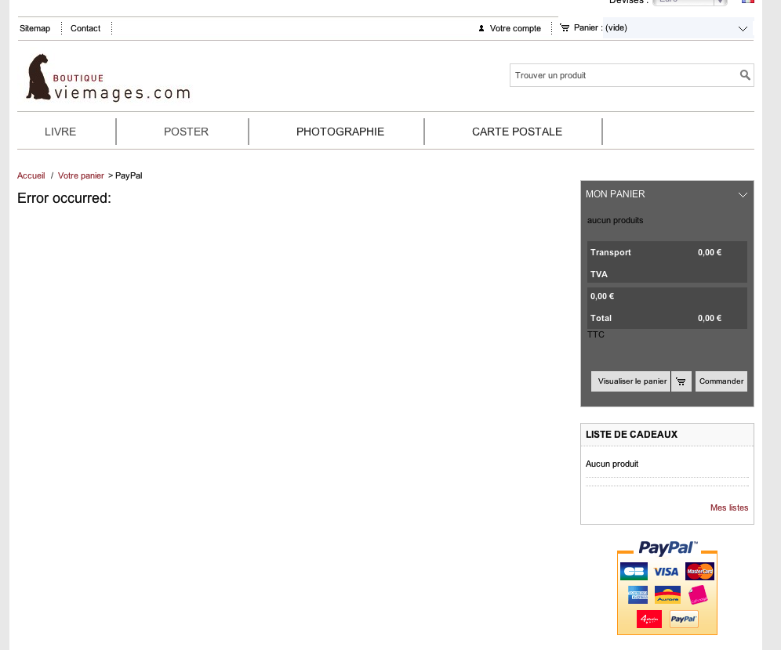
Task: Click the cart icon next to Panier
Action: [565, 28]
